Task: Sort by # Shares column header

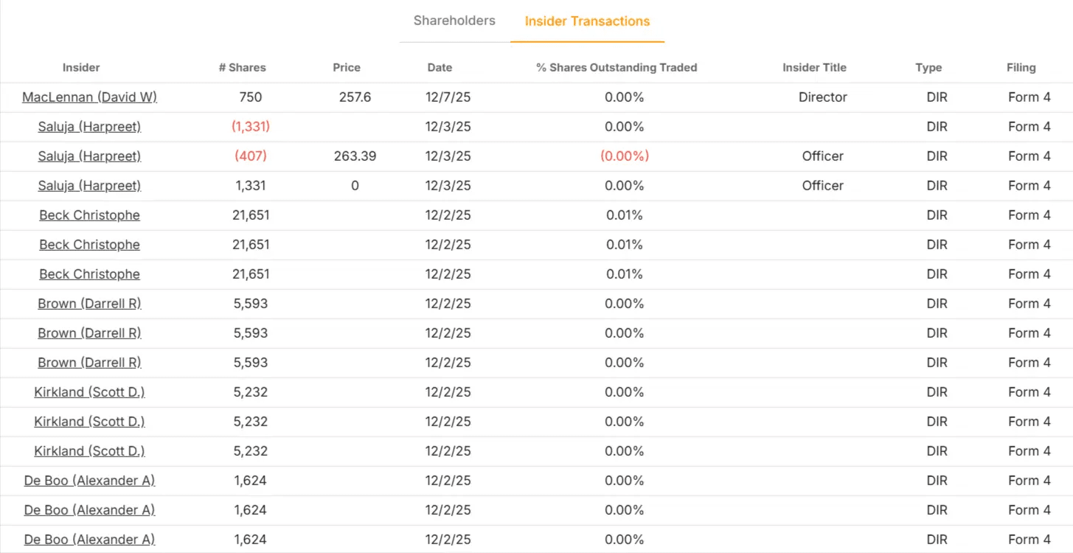Action: click(242, 67)
